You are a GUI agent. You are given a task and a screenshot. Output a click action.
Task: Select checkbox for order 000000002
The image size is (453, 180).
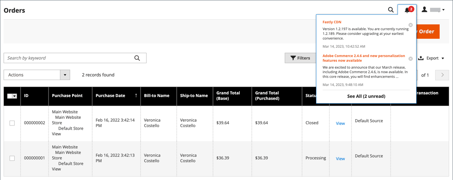(12, 123)
